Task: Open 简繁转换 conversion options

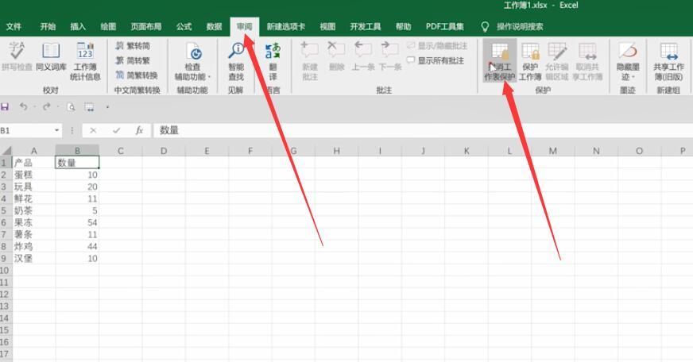Action: point(137,75)
